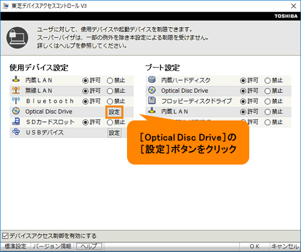Select 許可 for SDカードスロット
The height and width of the screenshot is (252, 301).
[x=85, y=122]
